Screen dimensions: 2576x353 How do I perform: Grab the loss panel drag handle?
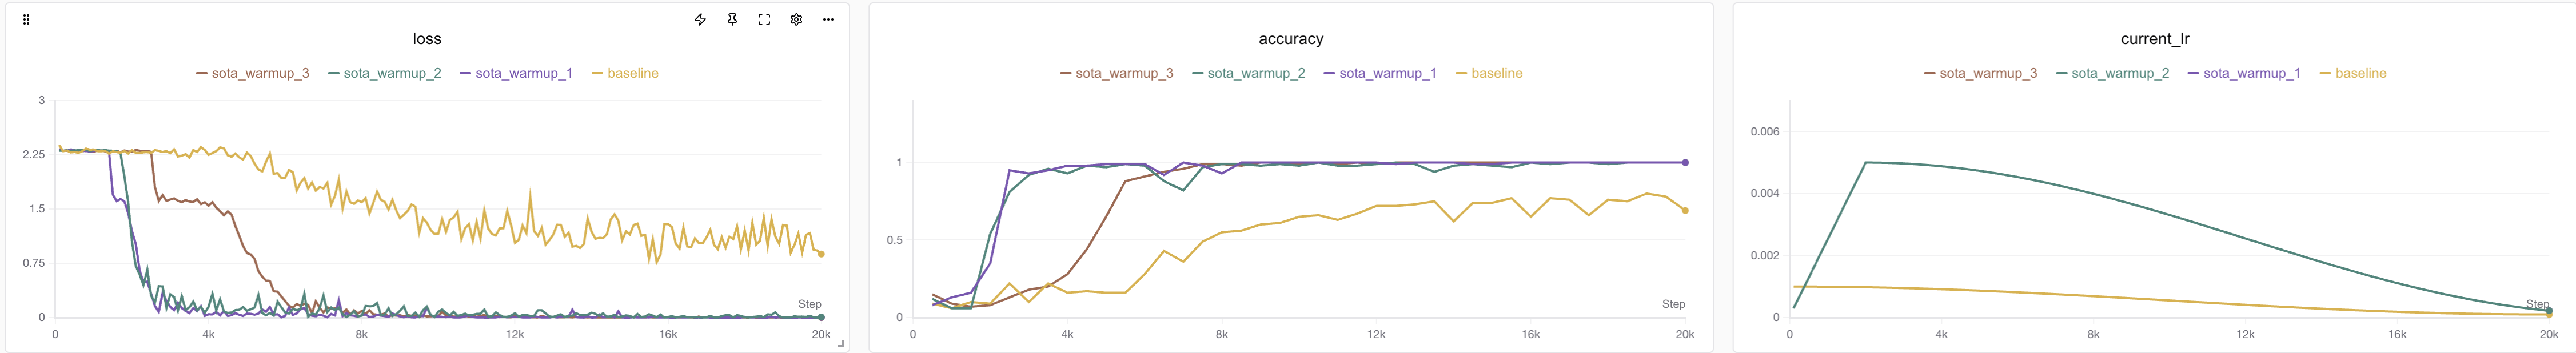(x=26, y=19)
